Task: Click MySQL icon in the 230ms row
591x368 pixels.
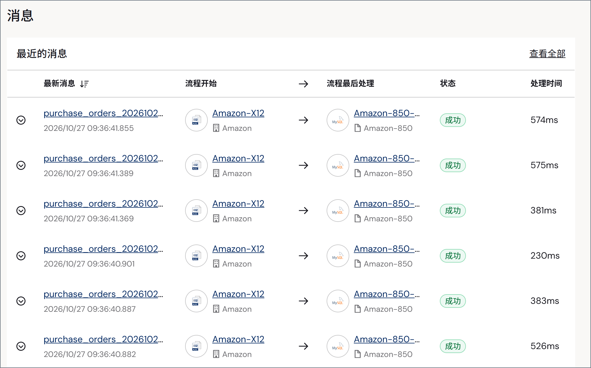Action: (338, 256)
